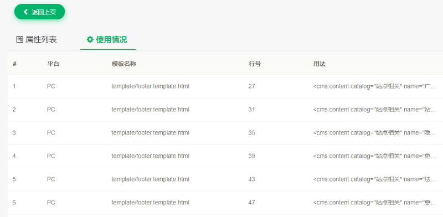The width and height of the screenshot is (443, 217).
Task: Click PC platform cell in row 4
Action: click(x=51, y=156)
